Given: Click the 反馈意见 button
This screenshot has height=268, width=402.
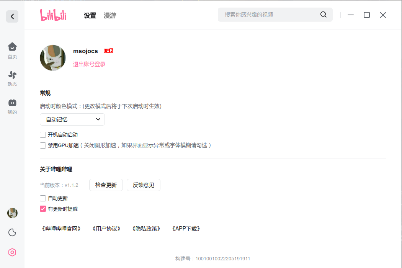Looking at the screenshot, I should coord(144,185).
